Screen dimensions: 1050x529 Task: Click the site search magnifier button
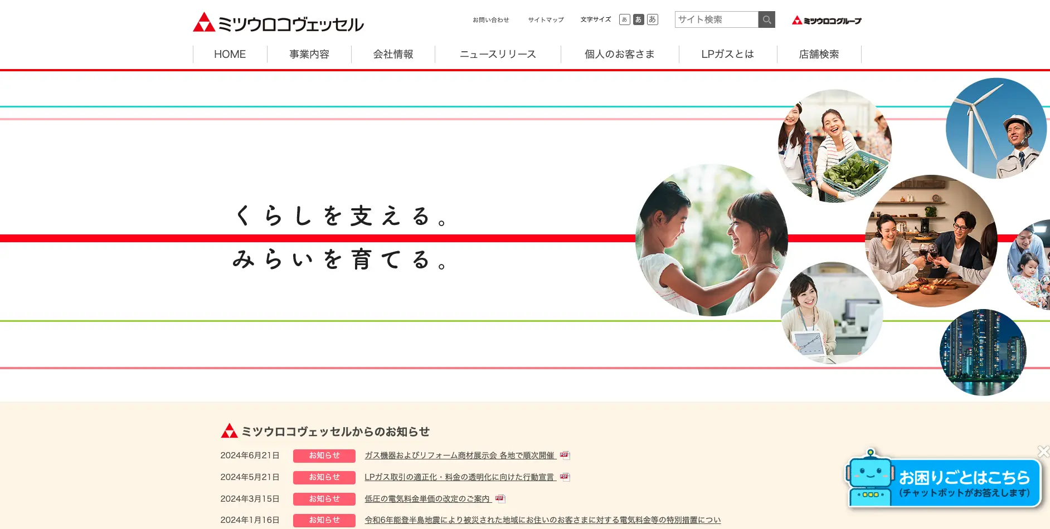click(767, 19)
